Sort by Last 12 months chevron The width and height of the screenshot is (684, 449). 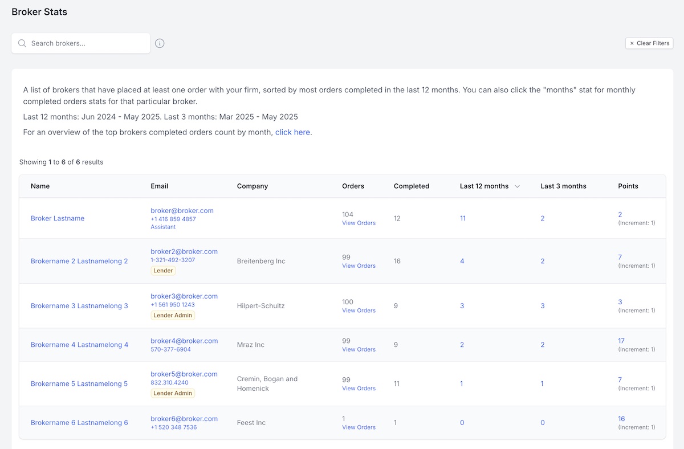click(517, 186)
